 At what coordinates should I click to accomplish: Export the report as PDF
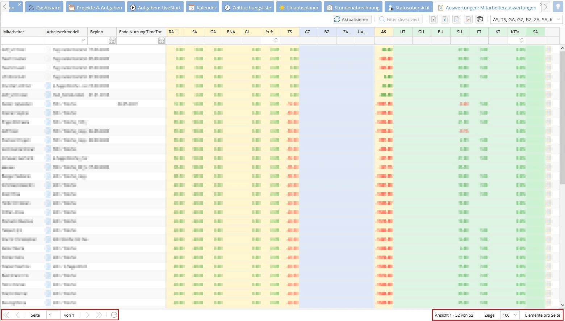pyautogui.click(x=468, y=20)
